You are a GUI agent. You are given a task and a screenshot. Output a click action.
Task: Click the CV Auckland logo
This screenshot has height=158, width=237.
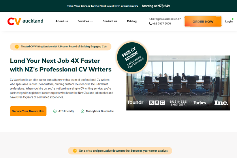coord(25,21)
